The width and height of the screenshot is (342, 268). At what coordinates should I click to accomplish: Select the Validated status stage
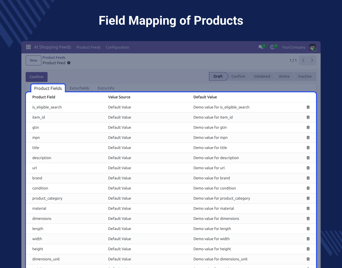(x=262, y=76)
